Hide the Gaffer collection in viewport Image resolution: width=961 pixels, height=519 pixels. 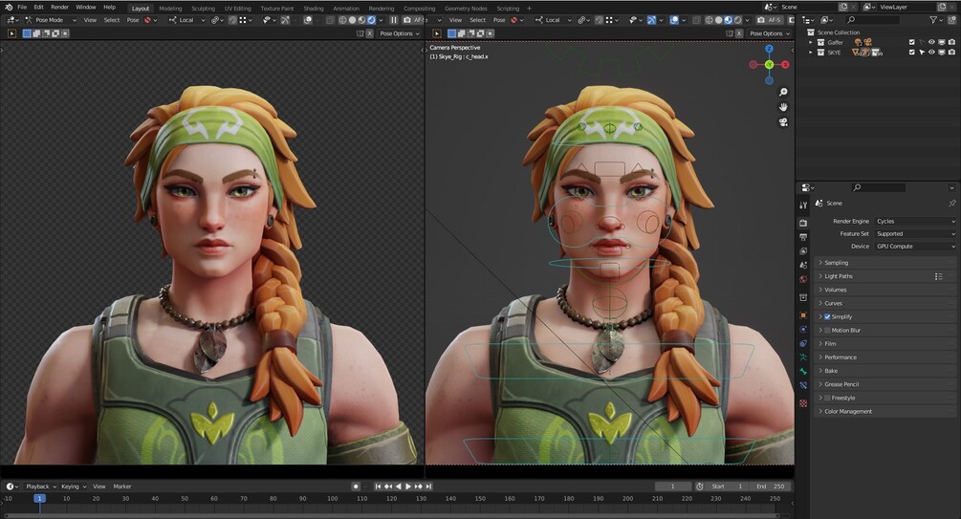click(931, 42)
